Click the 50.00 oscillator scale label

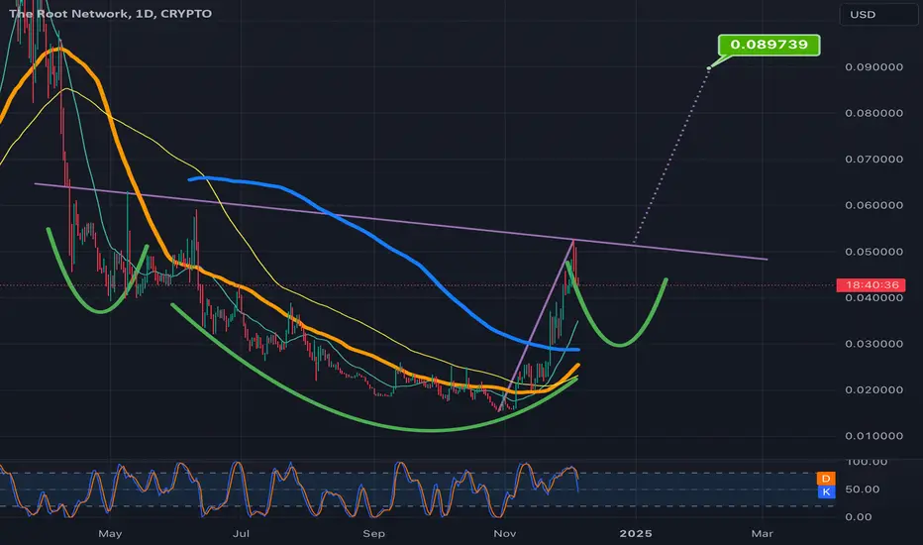(x=863, y=490)
